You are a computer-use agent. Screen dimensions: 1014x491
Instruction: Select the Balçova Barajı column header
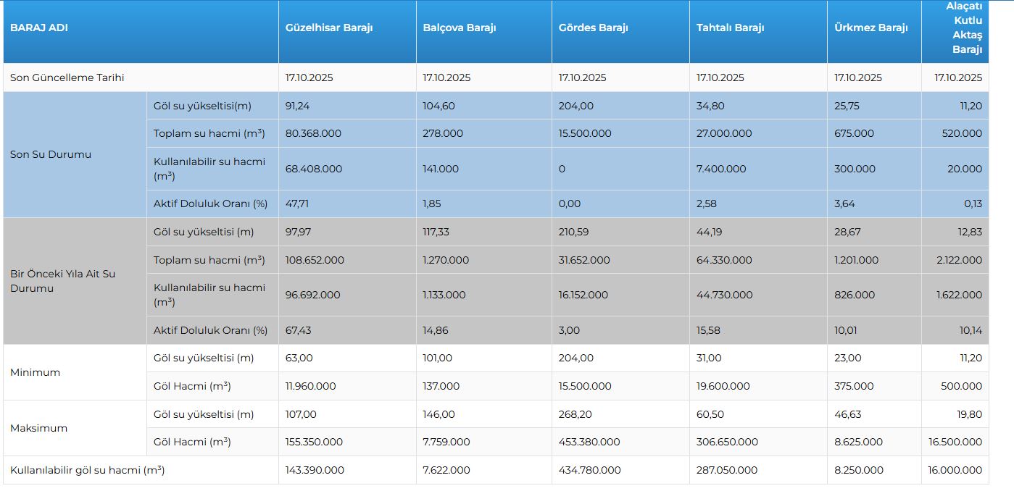tap(459, 28)
